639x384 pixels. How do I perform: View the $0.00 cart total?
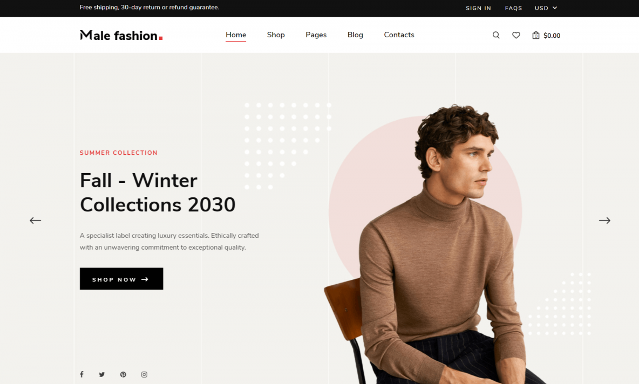(552, 36)
